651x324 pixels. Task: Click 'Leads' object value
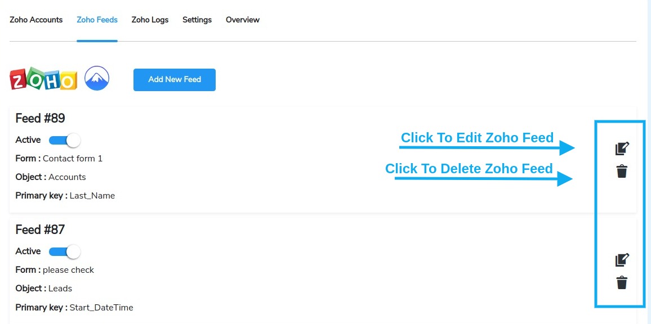click(60, 289)
